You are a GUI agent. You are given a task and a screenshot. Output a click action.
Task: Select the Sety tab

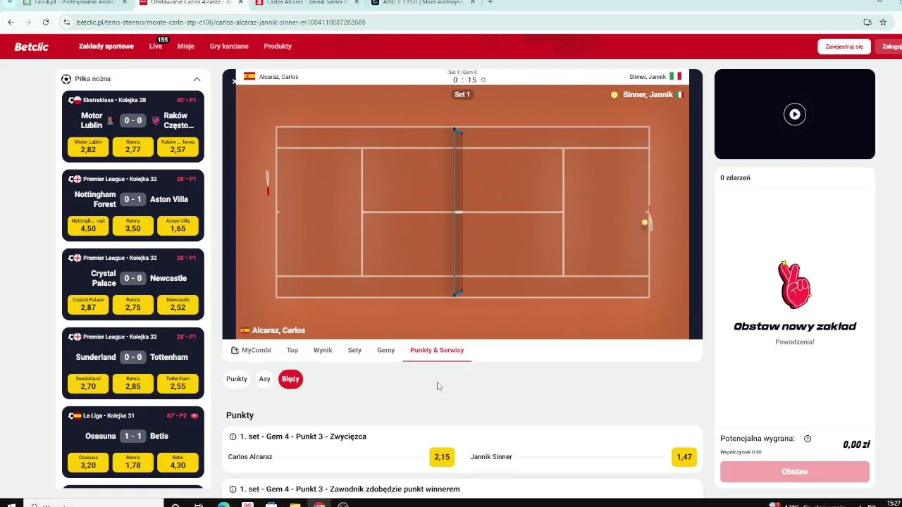click(x=354, y=350)
